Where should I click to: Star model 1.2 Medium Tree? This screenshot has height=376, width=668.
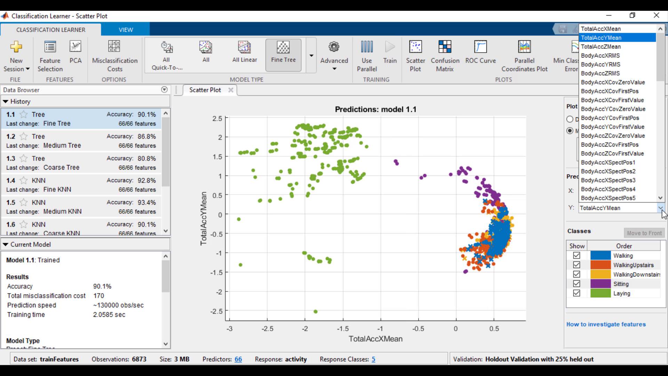[x=24, y=136]
